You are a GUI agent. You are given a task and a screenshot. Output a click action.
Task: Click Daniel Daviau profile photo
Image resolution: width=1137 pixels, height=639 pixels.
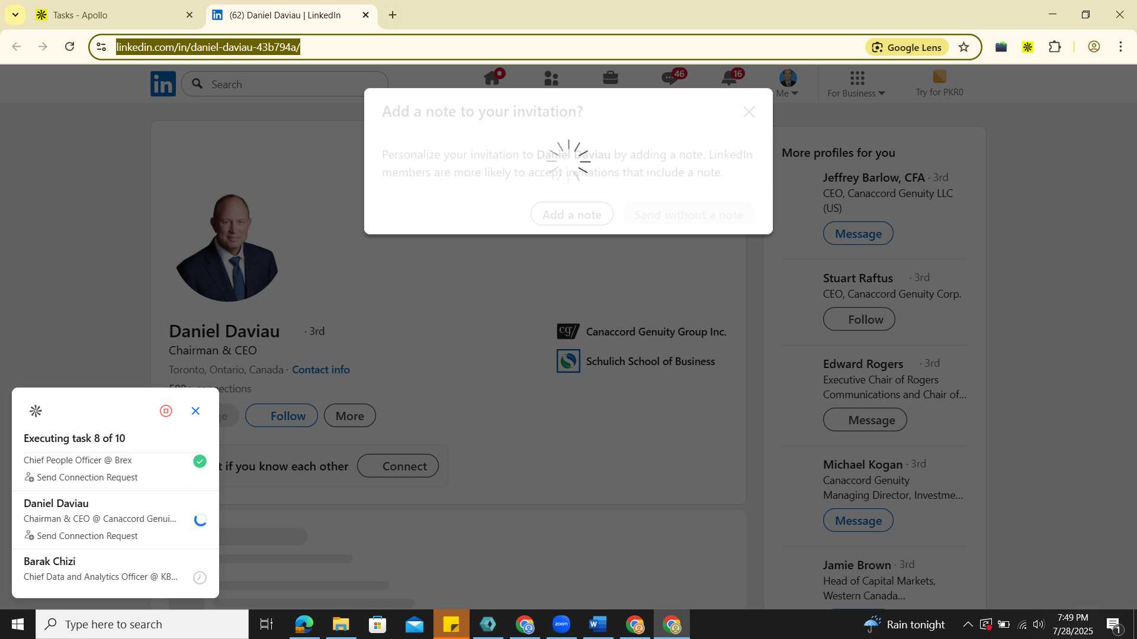click(228, 247)
